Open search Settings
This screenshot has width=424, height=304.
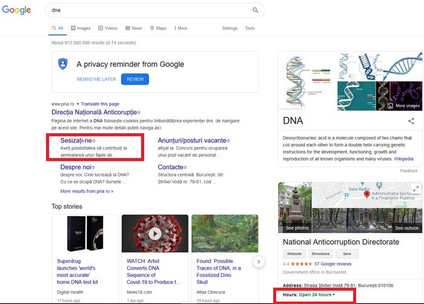tap(230, 28)
